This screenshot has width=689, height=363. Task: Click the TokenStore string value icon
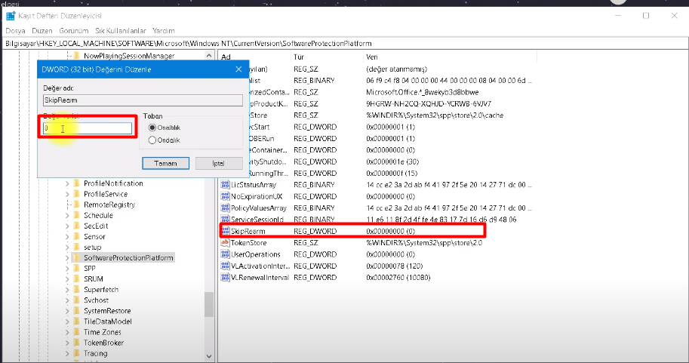[x=225, y=242]
